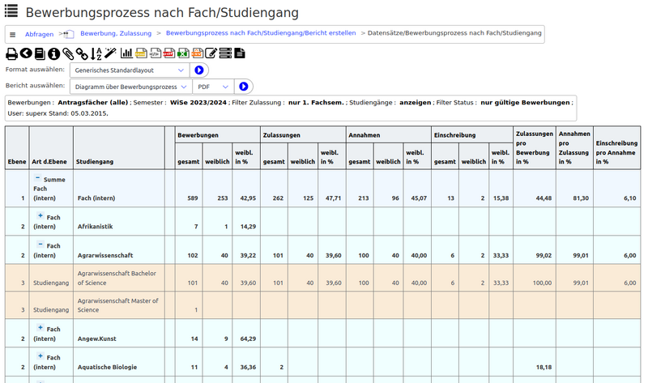
Task: Open the book documentation icon
Action: point(40,53)
